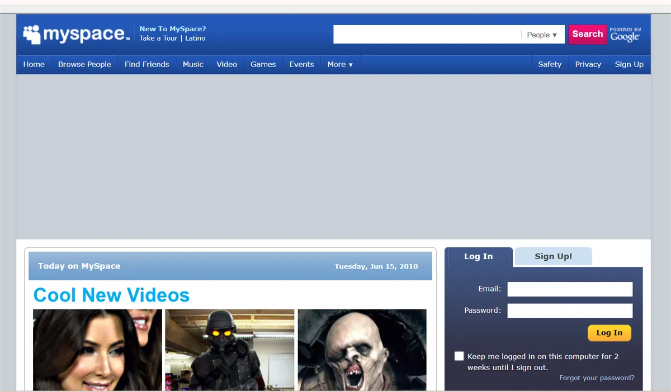
Task: Go to the Video section
Action: (x=227, y=64)
